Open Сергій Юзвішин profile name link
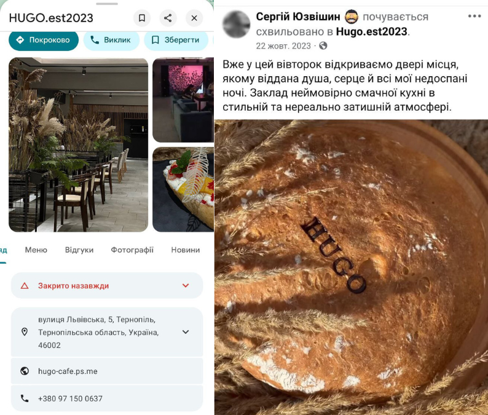Viewport: 488px width, 415px height. pyautogui.click(x=298, y=17)
